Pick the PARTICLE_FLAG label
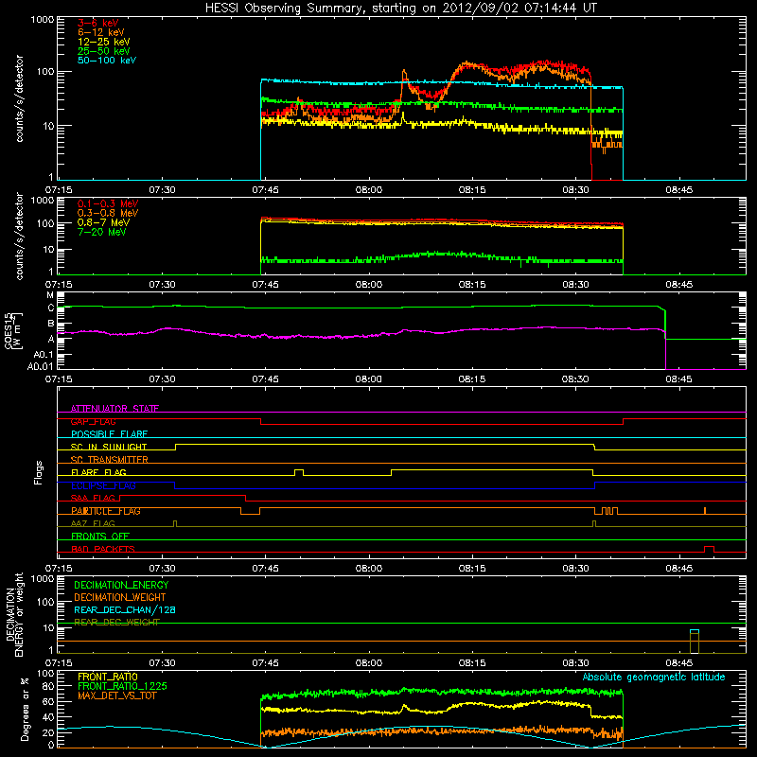 pos(106,511)
